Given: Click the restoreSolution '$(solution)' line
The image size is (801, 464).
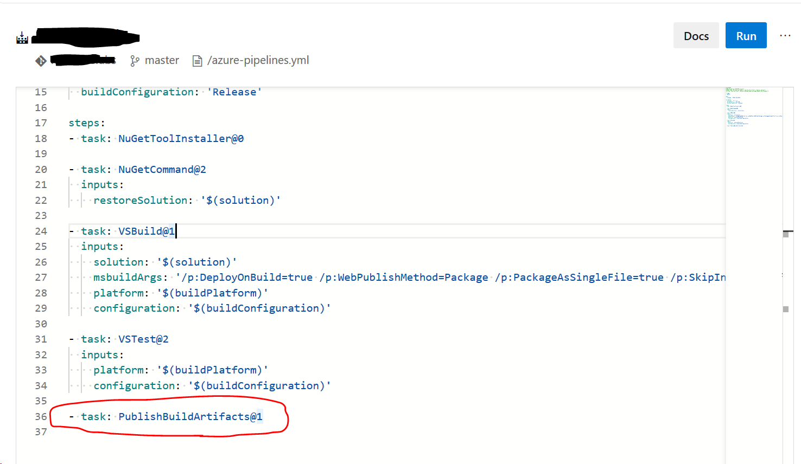Looking at the screenshot, I should pos(187,201).
